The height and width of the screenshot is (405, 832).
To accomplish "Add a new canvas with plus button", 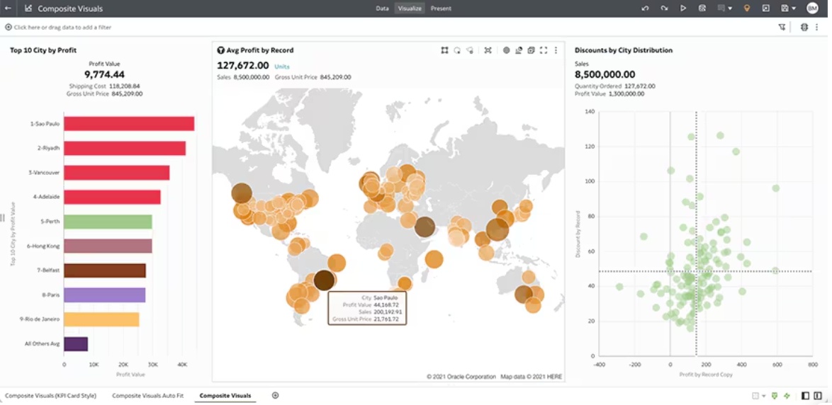I will [275, 396].
